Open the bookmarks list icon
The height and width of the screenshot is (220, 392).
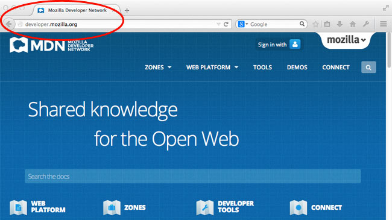pos(327,24)
